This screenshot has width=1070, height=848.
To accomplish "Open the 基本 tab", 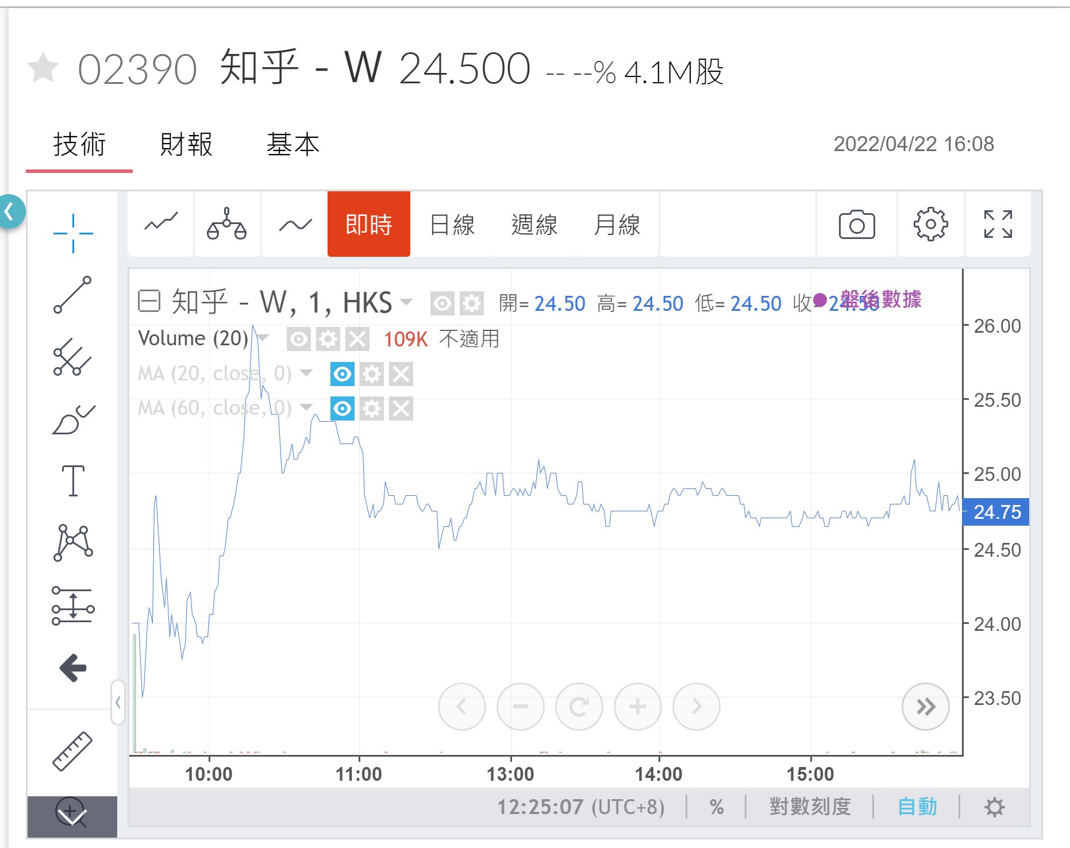I will [x=292, y=144].
